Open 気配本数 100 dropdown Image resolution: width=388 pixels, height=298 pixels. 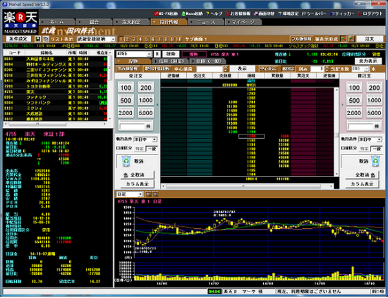coord(367,69)
